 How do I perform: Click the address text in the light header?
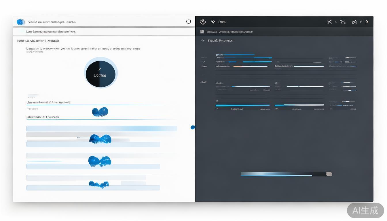click(x=51, y=22)
